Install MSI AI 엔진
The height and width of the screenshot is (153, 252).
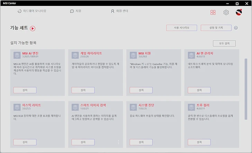click(x=25, y=90)
